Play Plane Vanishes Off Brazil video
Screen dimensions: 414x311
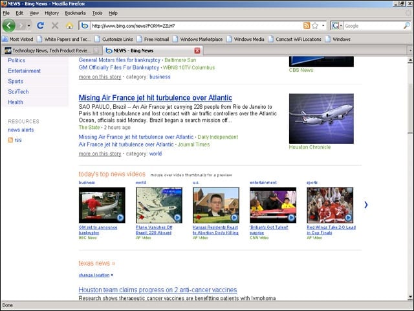click(x=159, y=205)
